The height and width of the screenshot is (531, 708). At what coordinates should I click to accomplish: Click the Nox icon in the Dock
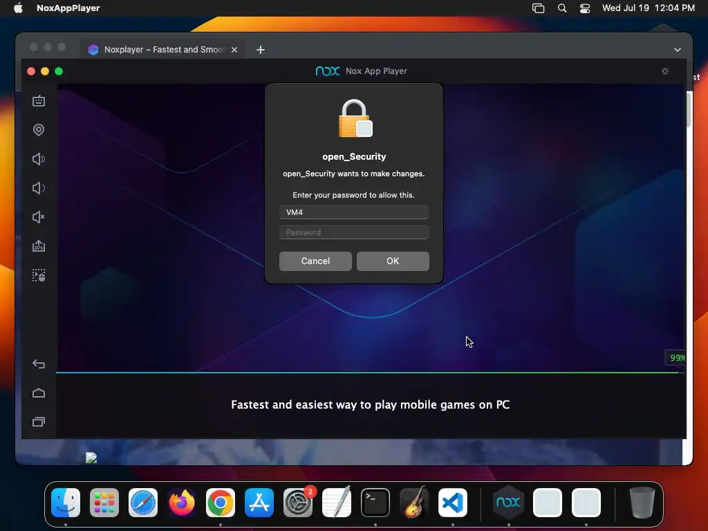[508, 502]
